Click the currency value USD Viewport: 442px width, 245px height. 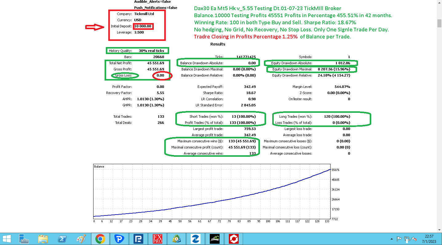(138, 20)
